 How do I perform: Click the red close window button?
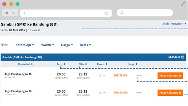[4, 4]
